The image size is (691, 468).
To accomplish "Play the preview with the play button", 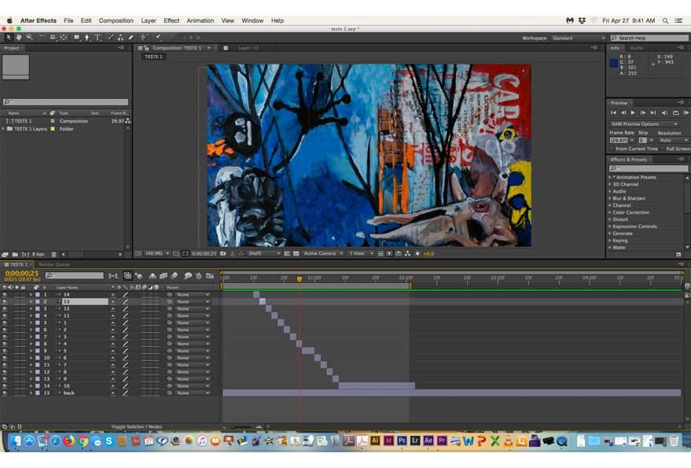I will coord(633,113).
